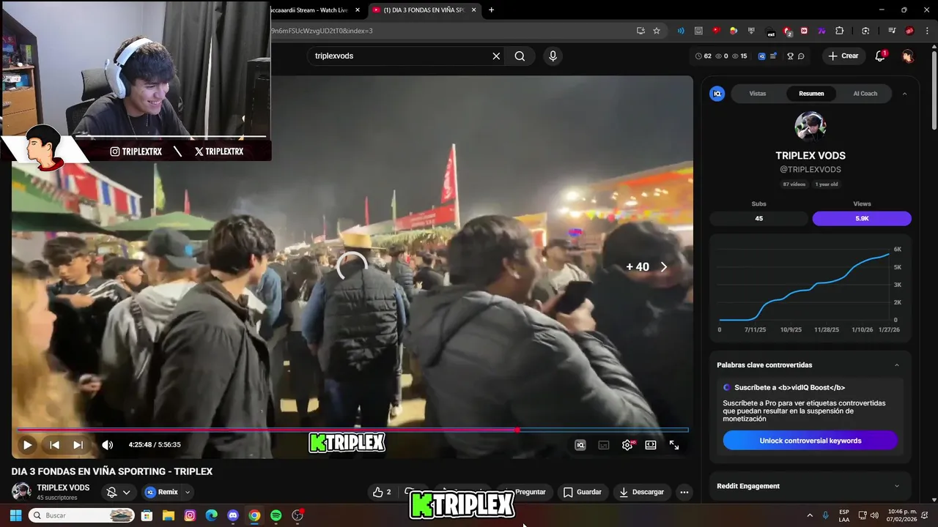Click the install app icon in address bar
Image resolution: width=938 pixels, height=527 pixels.
[640, 31]
